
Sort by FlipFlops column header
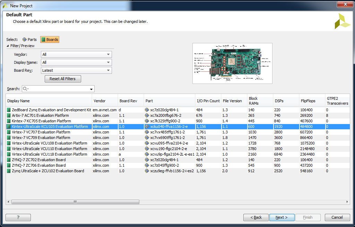coord(312,101)
